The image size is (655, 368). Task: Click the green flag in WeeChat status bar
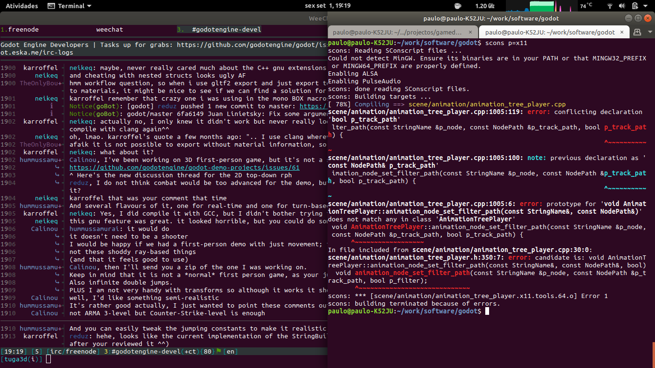tap(219, 351)
